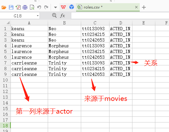Click the Print icon
Image resolution: width=169 pixels, height=132 pixels.
tap(25, 7)
